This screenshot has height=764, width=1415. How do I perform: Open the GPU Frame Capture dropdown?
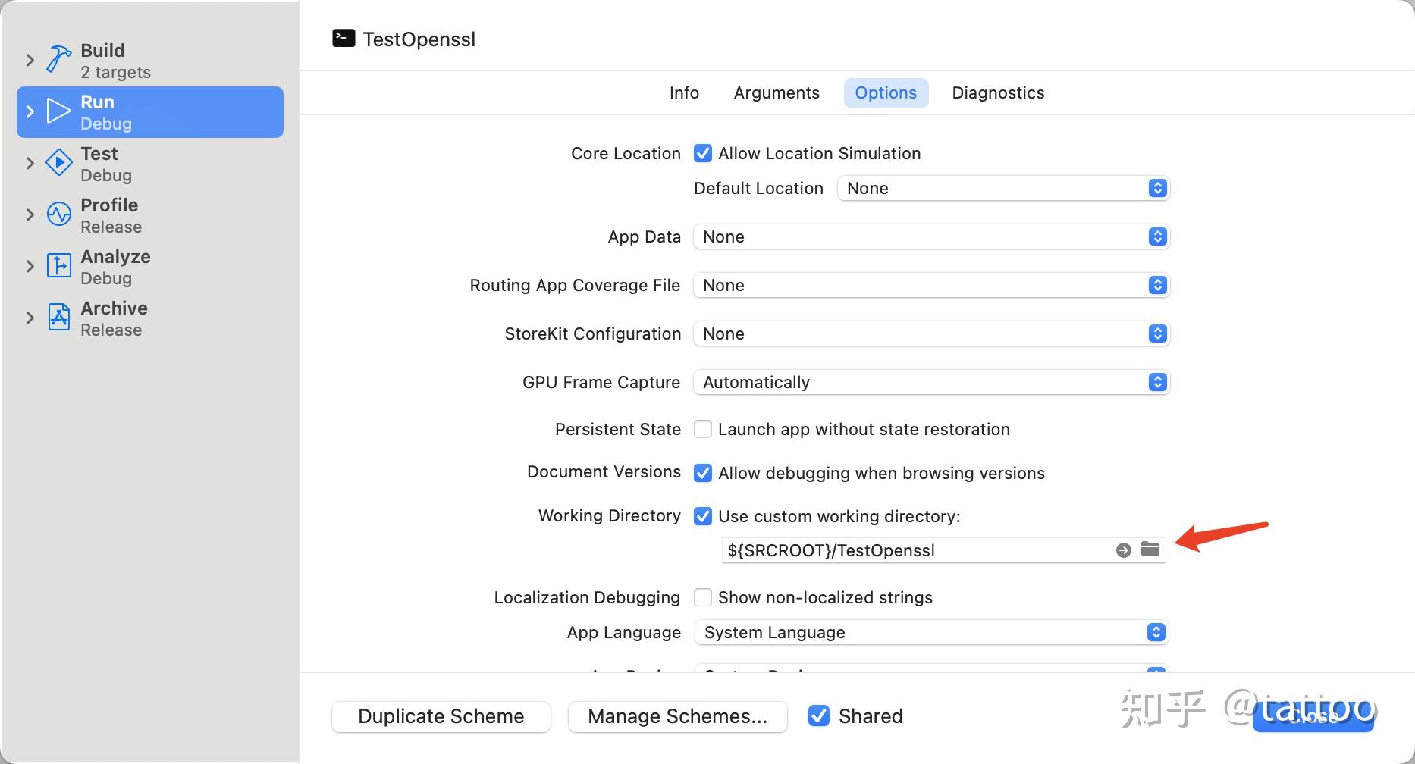(931, 382)
